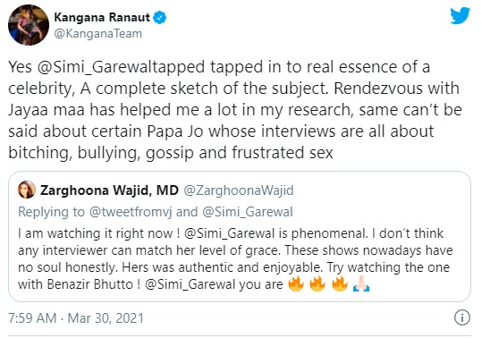Open @tweetfromvj in replying-to line

[131, 212]
